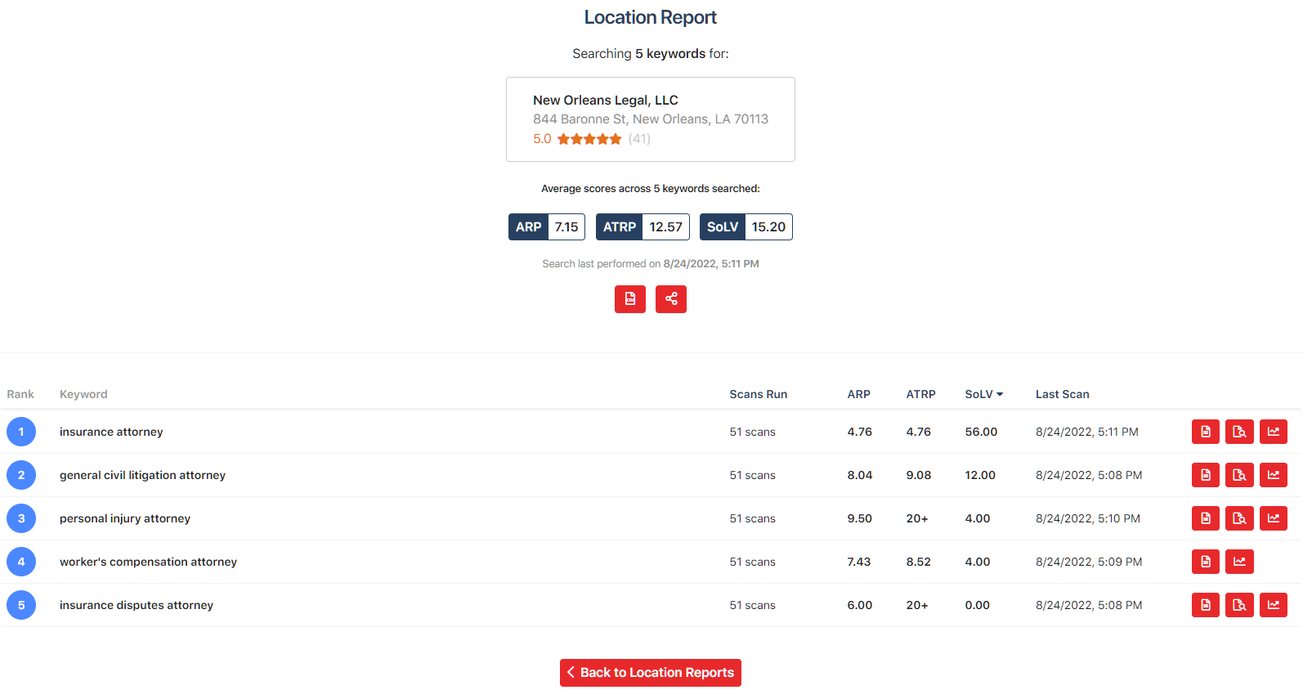Image resolution: width=1303 pixels, height=690 pixels.
Task: Open search-document icon for insurance attorney row
Action: (x=1239, y=432)
